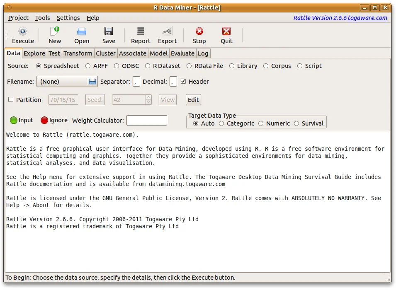Screen dimensions: 396x290
Task: Click the View button
Action: coord(168,100)
